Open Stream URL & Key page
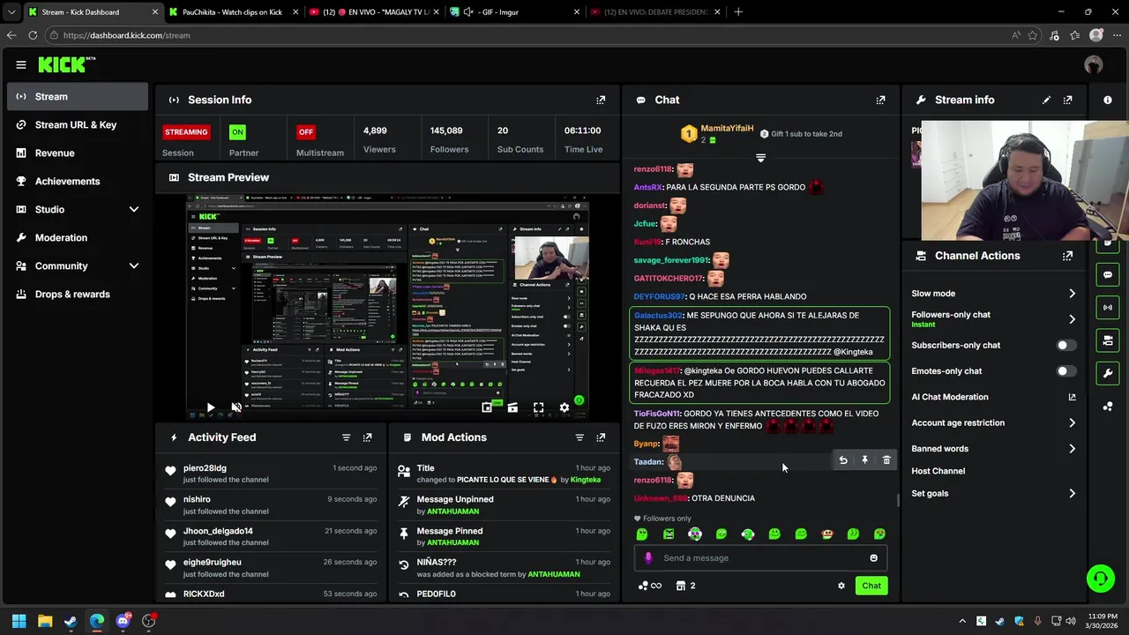The width and height of the screenshot is (1129, 635). [78, 125]
